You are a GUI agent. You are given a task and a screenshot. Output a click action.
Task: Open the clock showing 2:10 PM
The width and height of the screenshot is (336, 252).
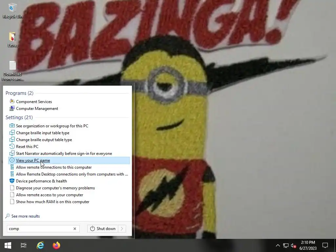pyautogui.click(x=308, y=245)
